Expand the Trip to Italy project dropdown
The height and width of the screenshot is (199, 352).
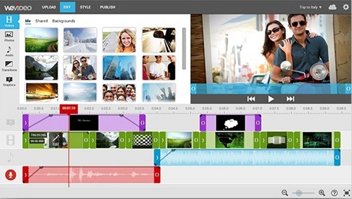310,7
